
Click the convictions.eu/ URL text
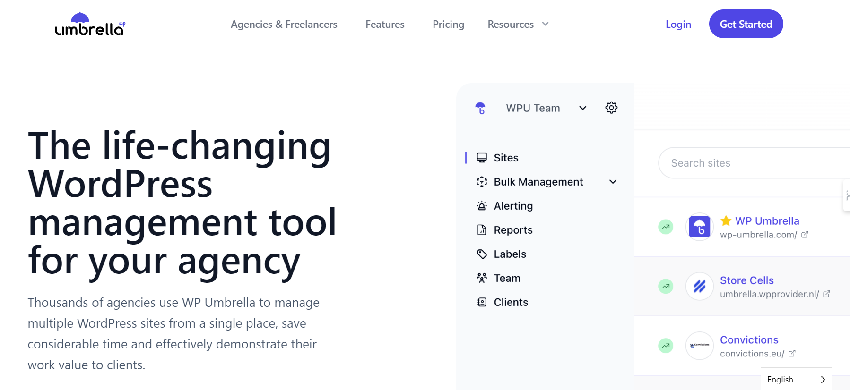click(752, 354)
